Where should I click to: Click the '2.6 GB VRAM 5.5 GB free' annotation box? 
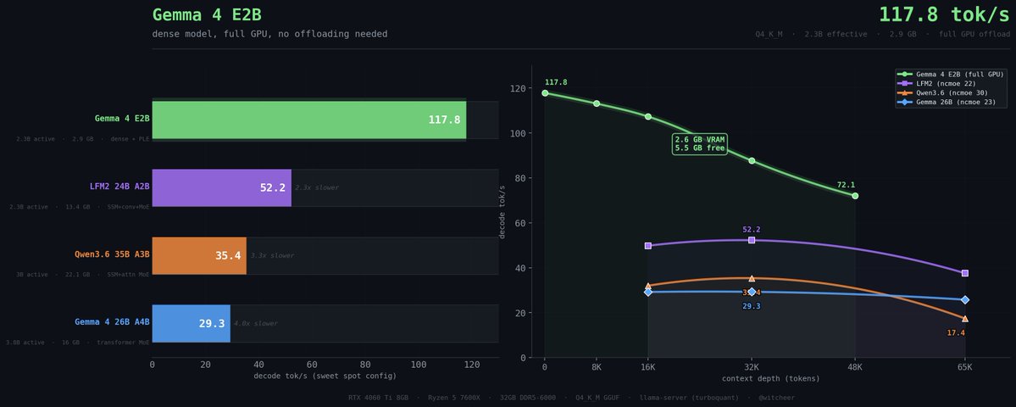coord(700,144)
